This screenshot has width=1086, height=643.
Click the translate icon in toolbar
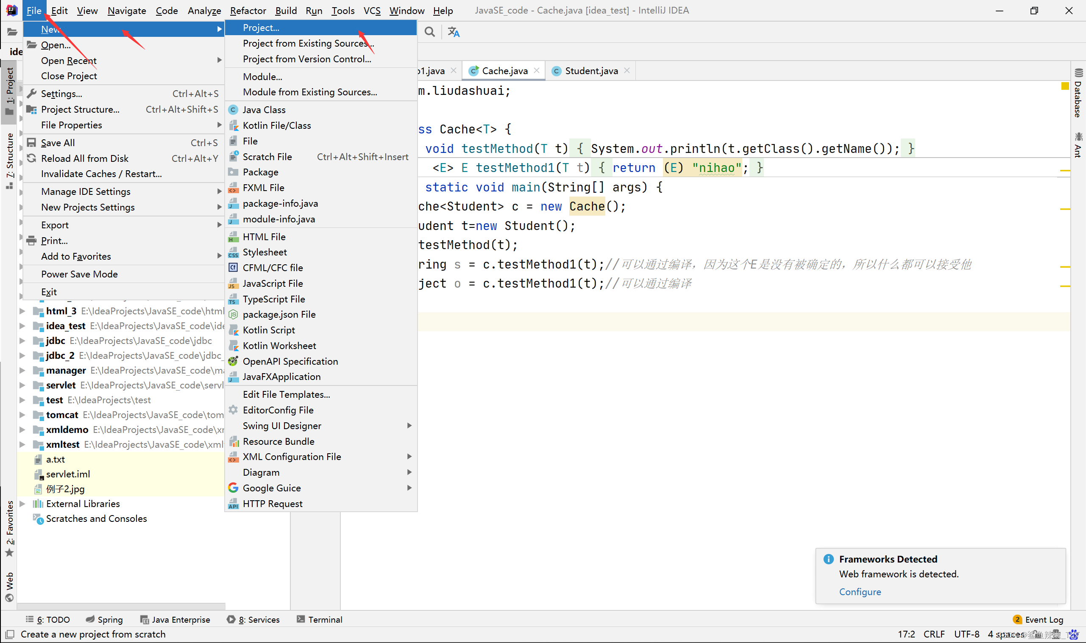(x=454, y=32)
